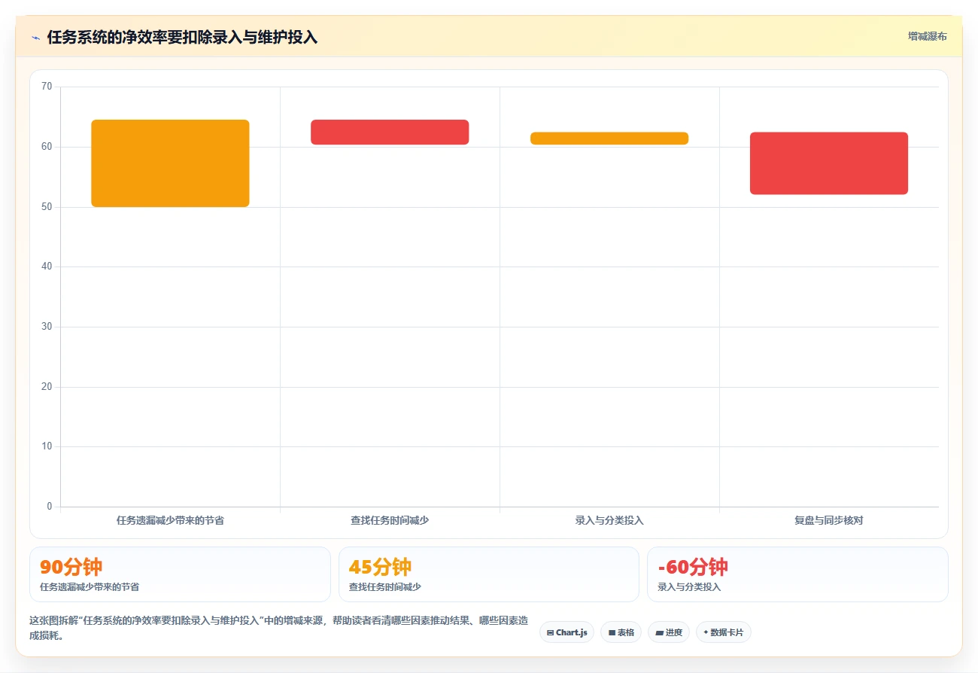This screenshot has width=978, height=673.
Task: Click the 数据卡片 chip
Action: click(724, 632)
